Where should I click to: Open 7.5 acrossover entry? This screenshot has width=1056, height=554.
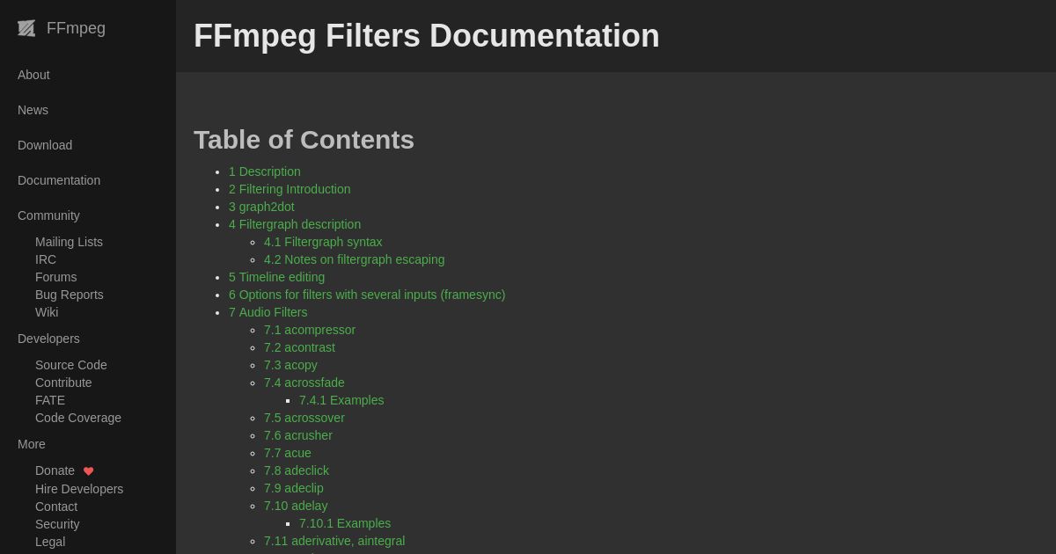(x=304, y=418)
